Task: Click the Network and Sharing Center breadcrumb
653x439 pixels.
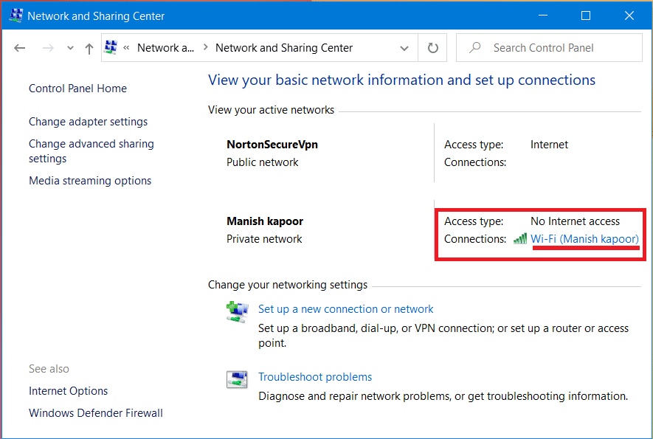Action: tap(284, 48)
